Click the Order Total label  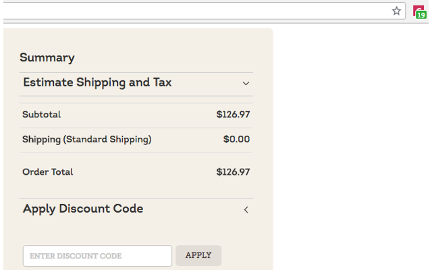tap(48, 172)
